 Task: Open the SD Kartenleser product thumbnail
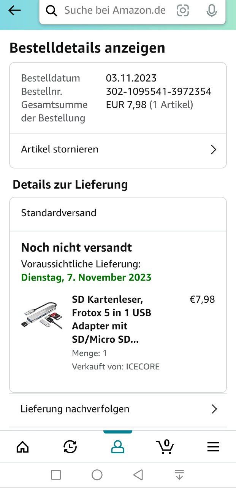click(42, 314)
